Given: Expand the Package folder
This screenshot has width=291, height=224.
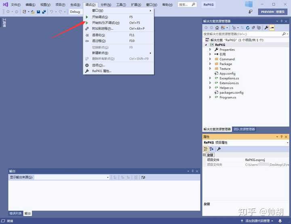Looking at the screenshot, I should (210, 64).
